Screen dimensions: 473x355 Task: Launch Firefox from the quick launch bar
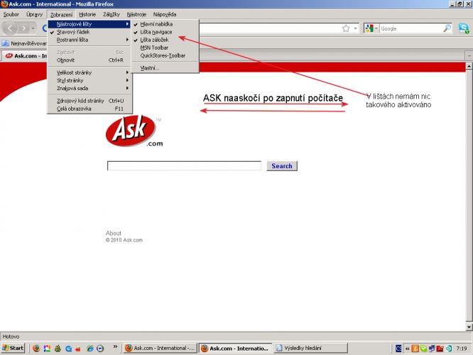click(36, 349)
